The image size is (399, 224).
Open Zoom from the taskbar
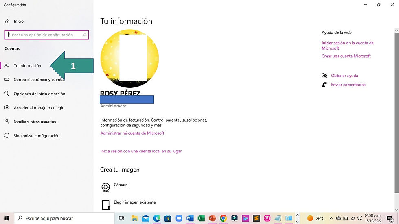pos(179,218)
